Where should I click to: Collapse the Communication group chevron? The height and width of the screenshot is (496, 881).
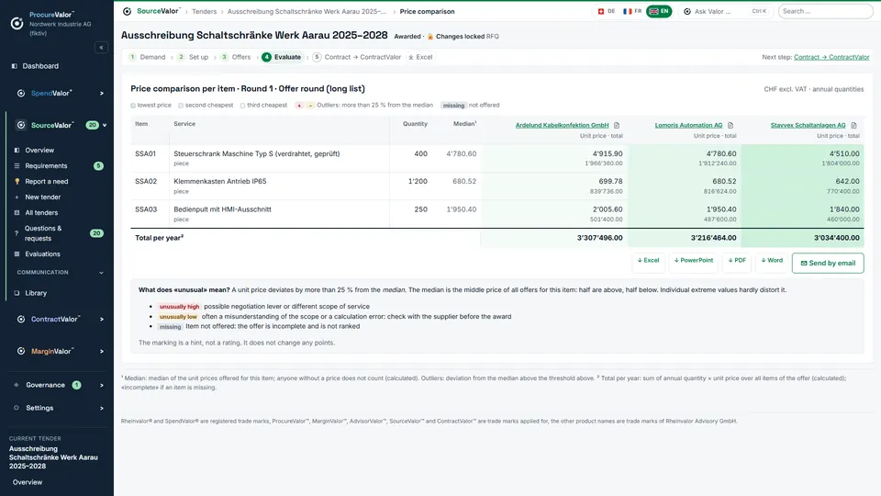pos(101,273)
